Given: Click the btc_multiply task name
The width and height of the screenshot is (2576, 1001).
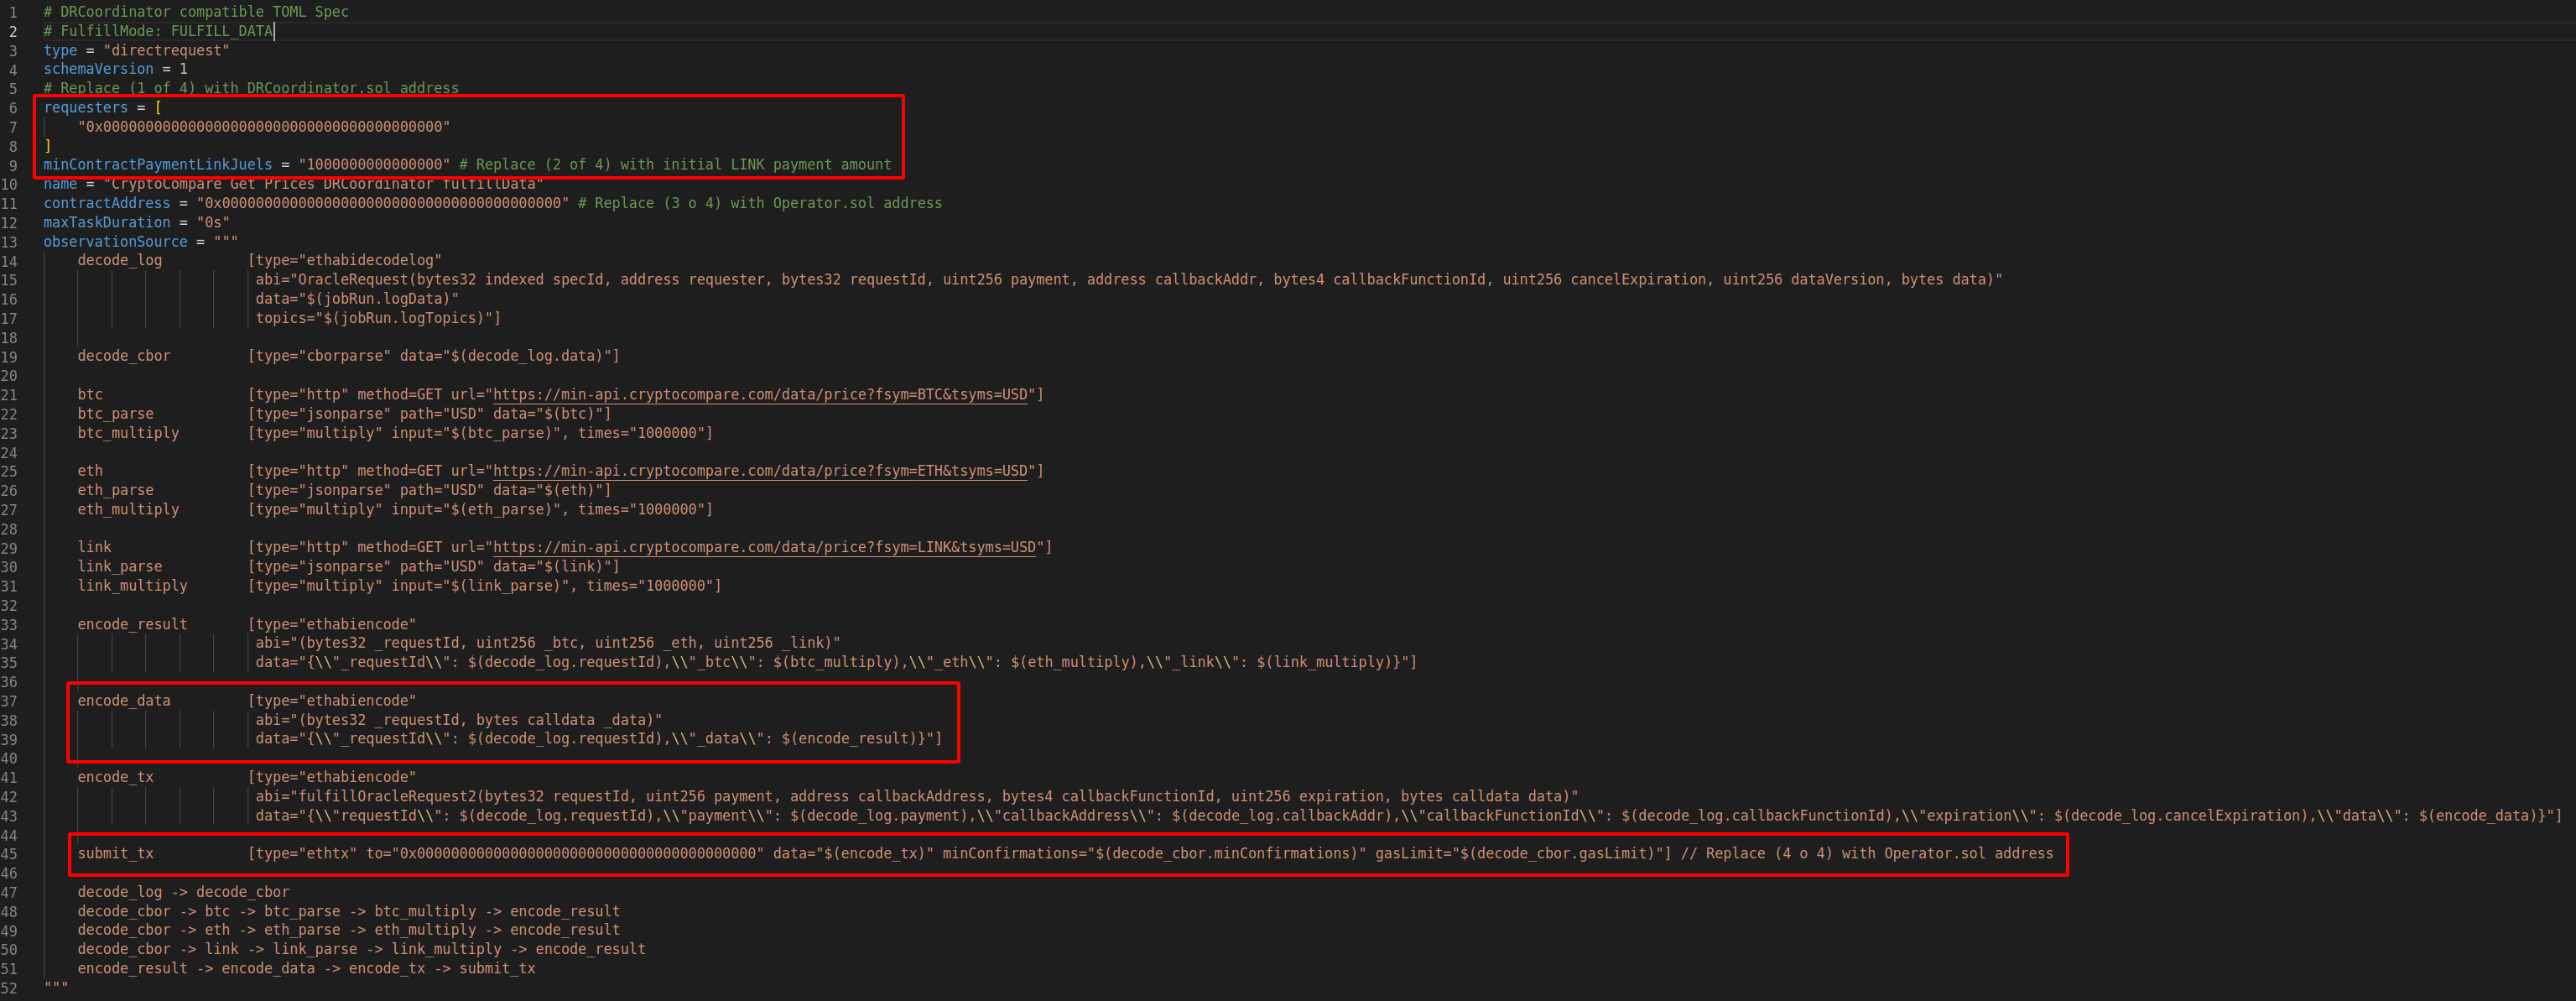Looking at the screenshot, I should (x=128, y=433).
